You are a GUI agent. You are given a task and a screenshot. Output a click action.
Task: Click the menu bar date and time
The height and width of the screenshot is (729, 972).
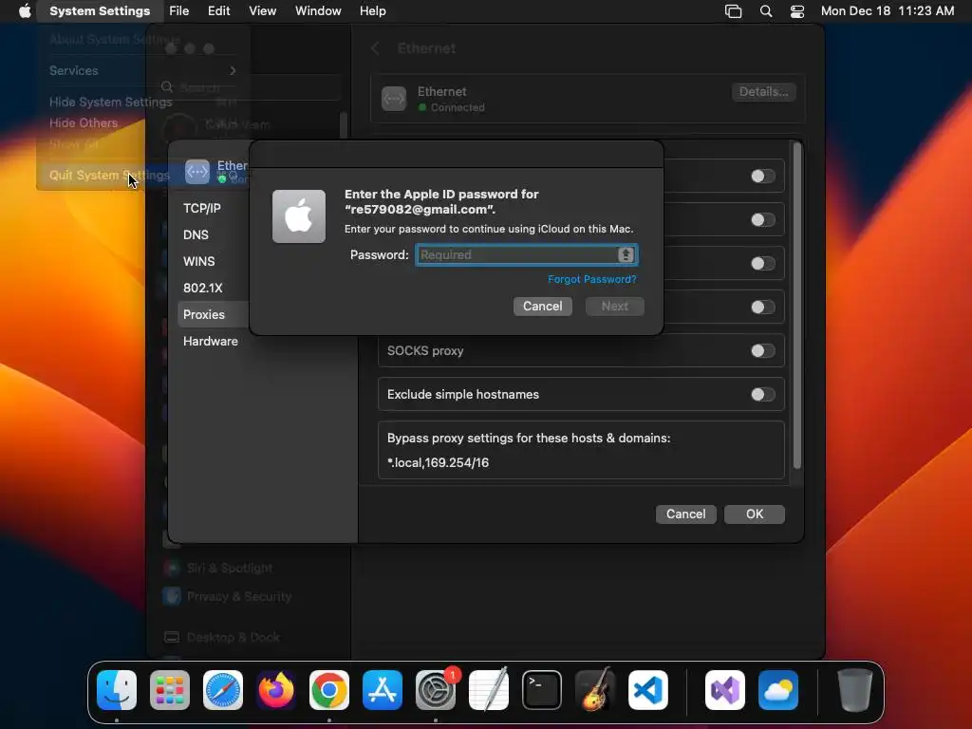pos(888,11)
